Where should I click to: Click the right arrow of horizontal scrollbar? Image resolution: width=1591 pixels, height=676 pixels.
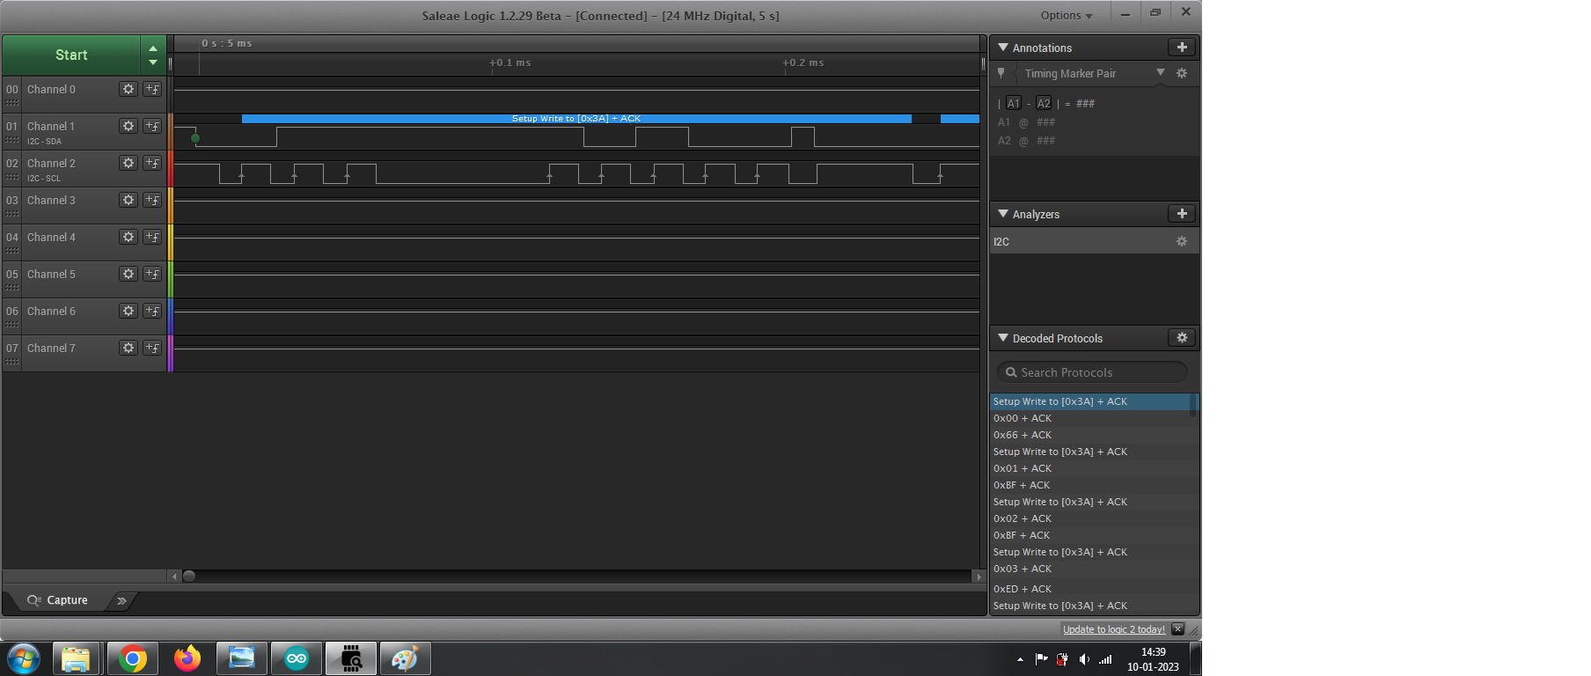(x=979, y=577)
